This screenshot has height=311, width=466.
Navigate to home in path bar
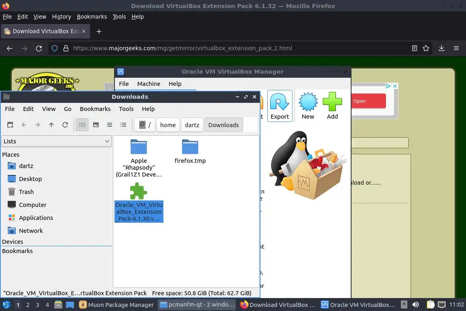(x=168, y=125)
